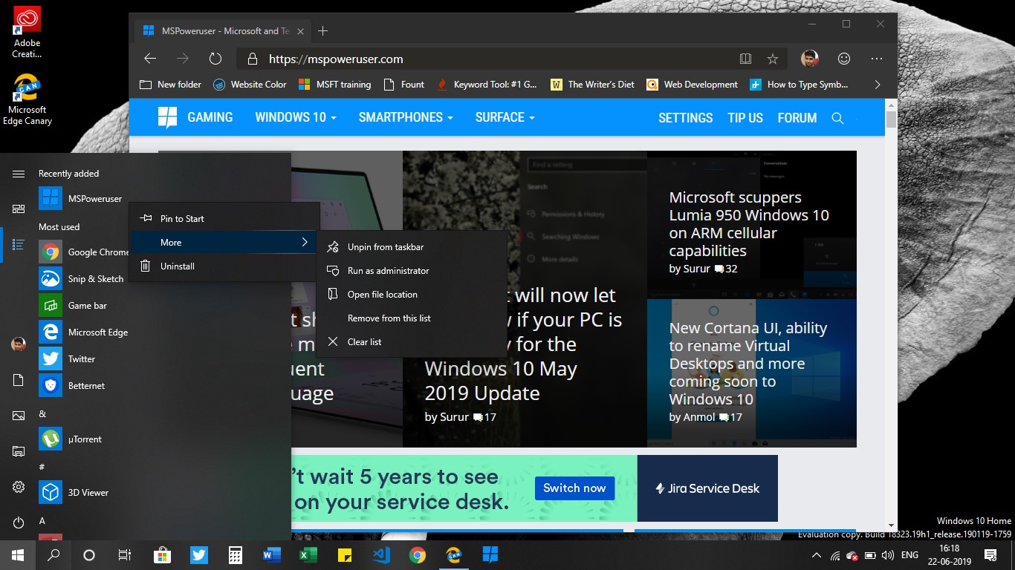
Task: Click Uninstall in the context menu
Action: tap(177, 266)
